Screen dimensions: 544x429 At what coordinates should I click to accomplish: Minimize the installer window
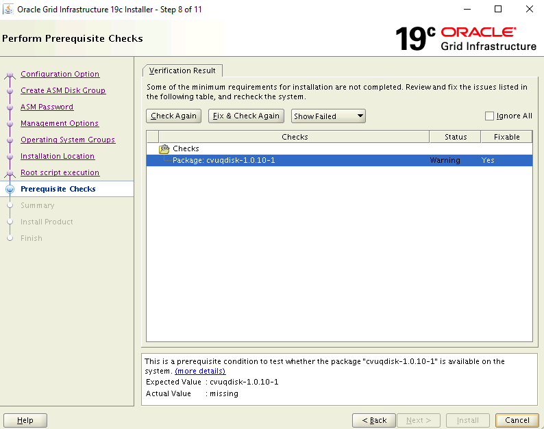467,10
